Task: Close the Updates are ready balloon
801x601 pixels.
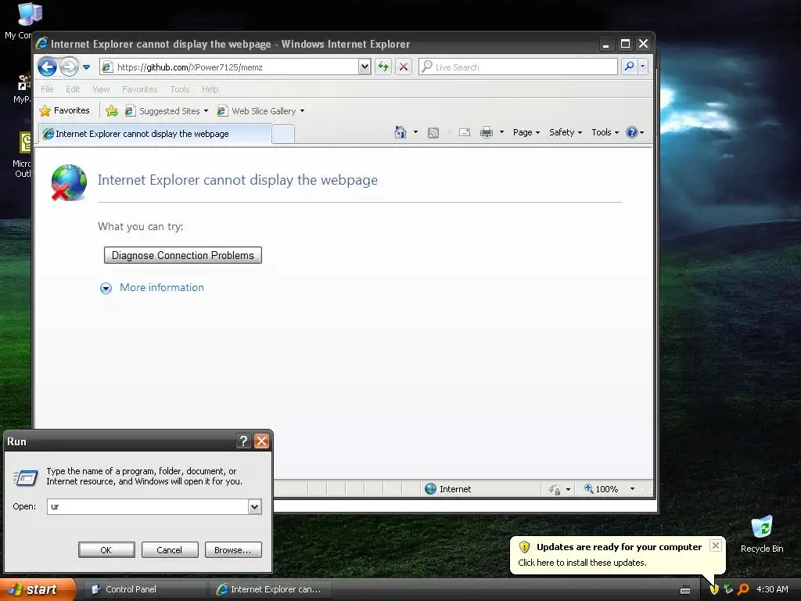Action: point(716,545)
